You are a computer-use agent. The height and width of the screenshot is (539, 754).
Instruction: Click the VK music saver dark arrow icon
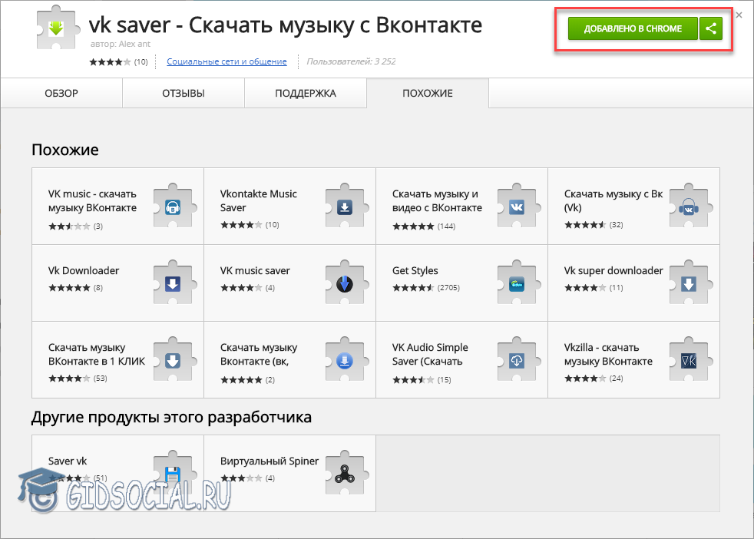[345, 284]
